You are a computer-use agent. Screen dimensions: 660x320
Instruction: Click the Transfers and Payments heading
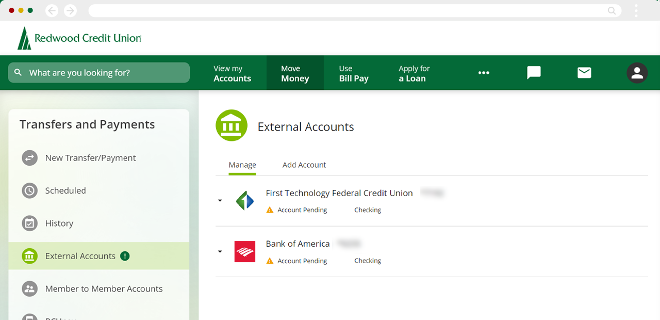pos(87,124)
